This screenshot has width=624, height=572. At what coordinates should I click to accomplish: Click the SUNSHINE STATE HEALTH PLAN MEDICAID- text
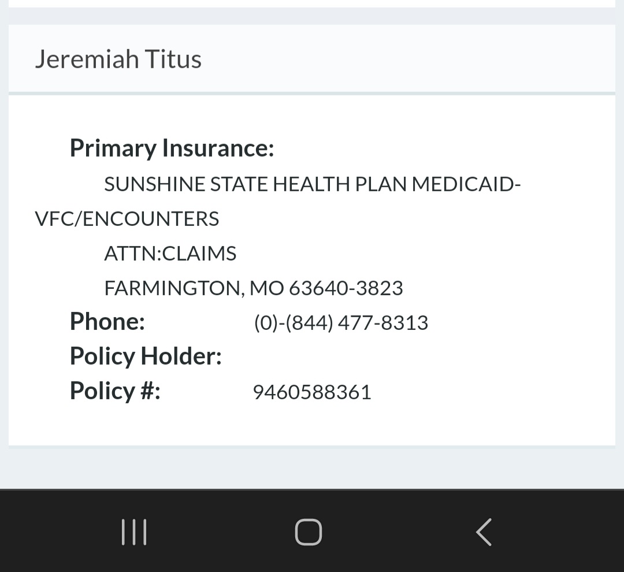tap(313, 184)
